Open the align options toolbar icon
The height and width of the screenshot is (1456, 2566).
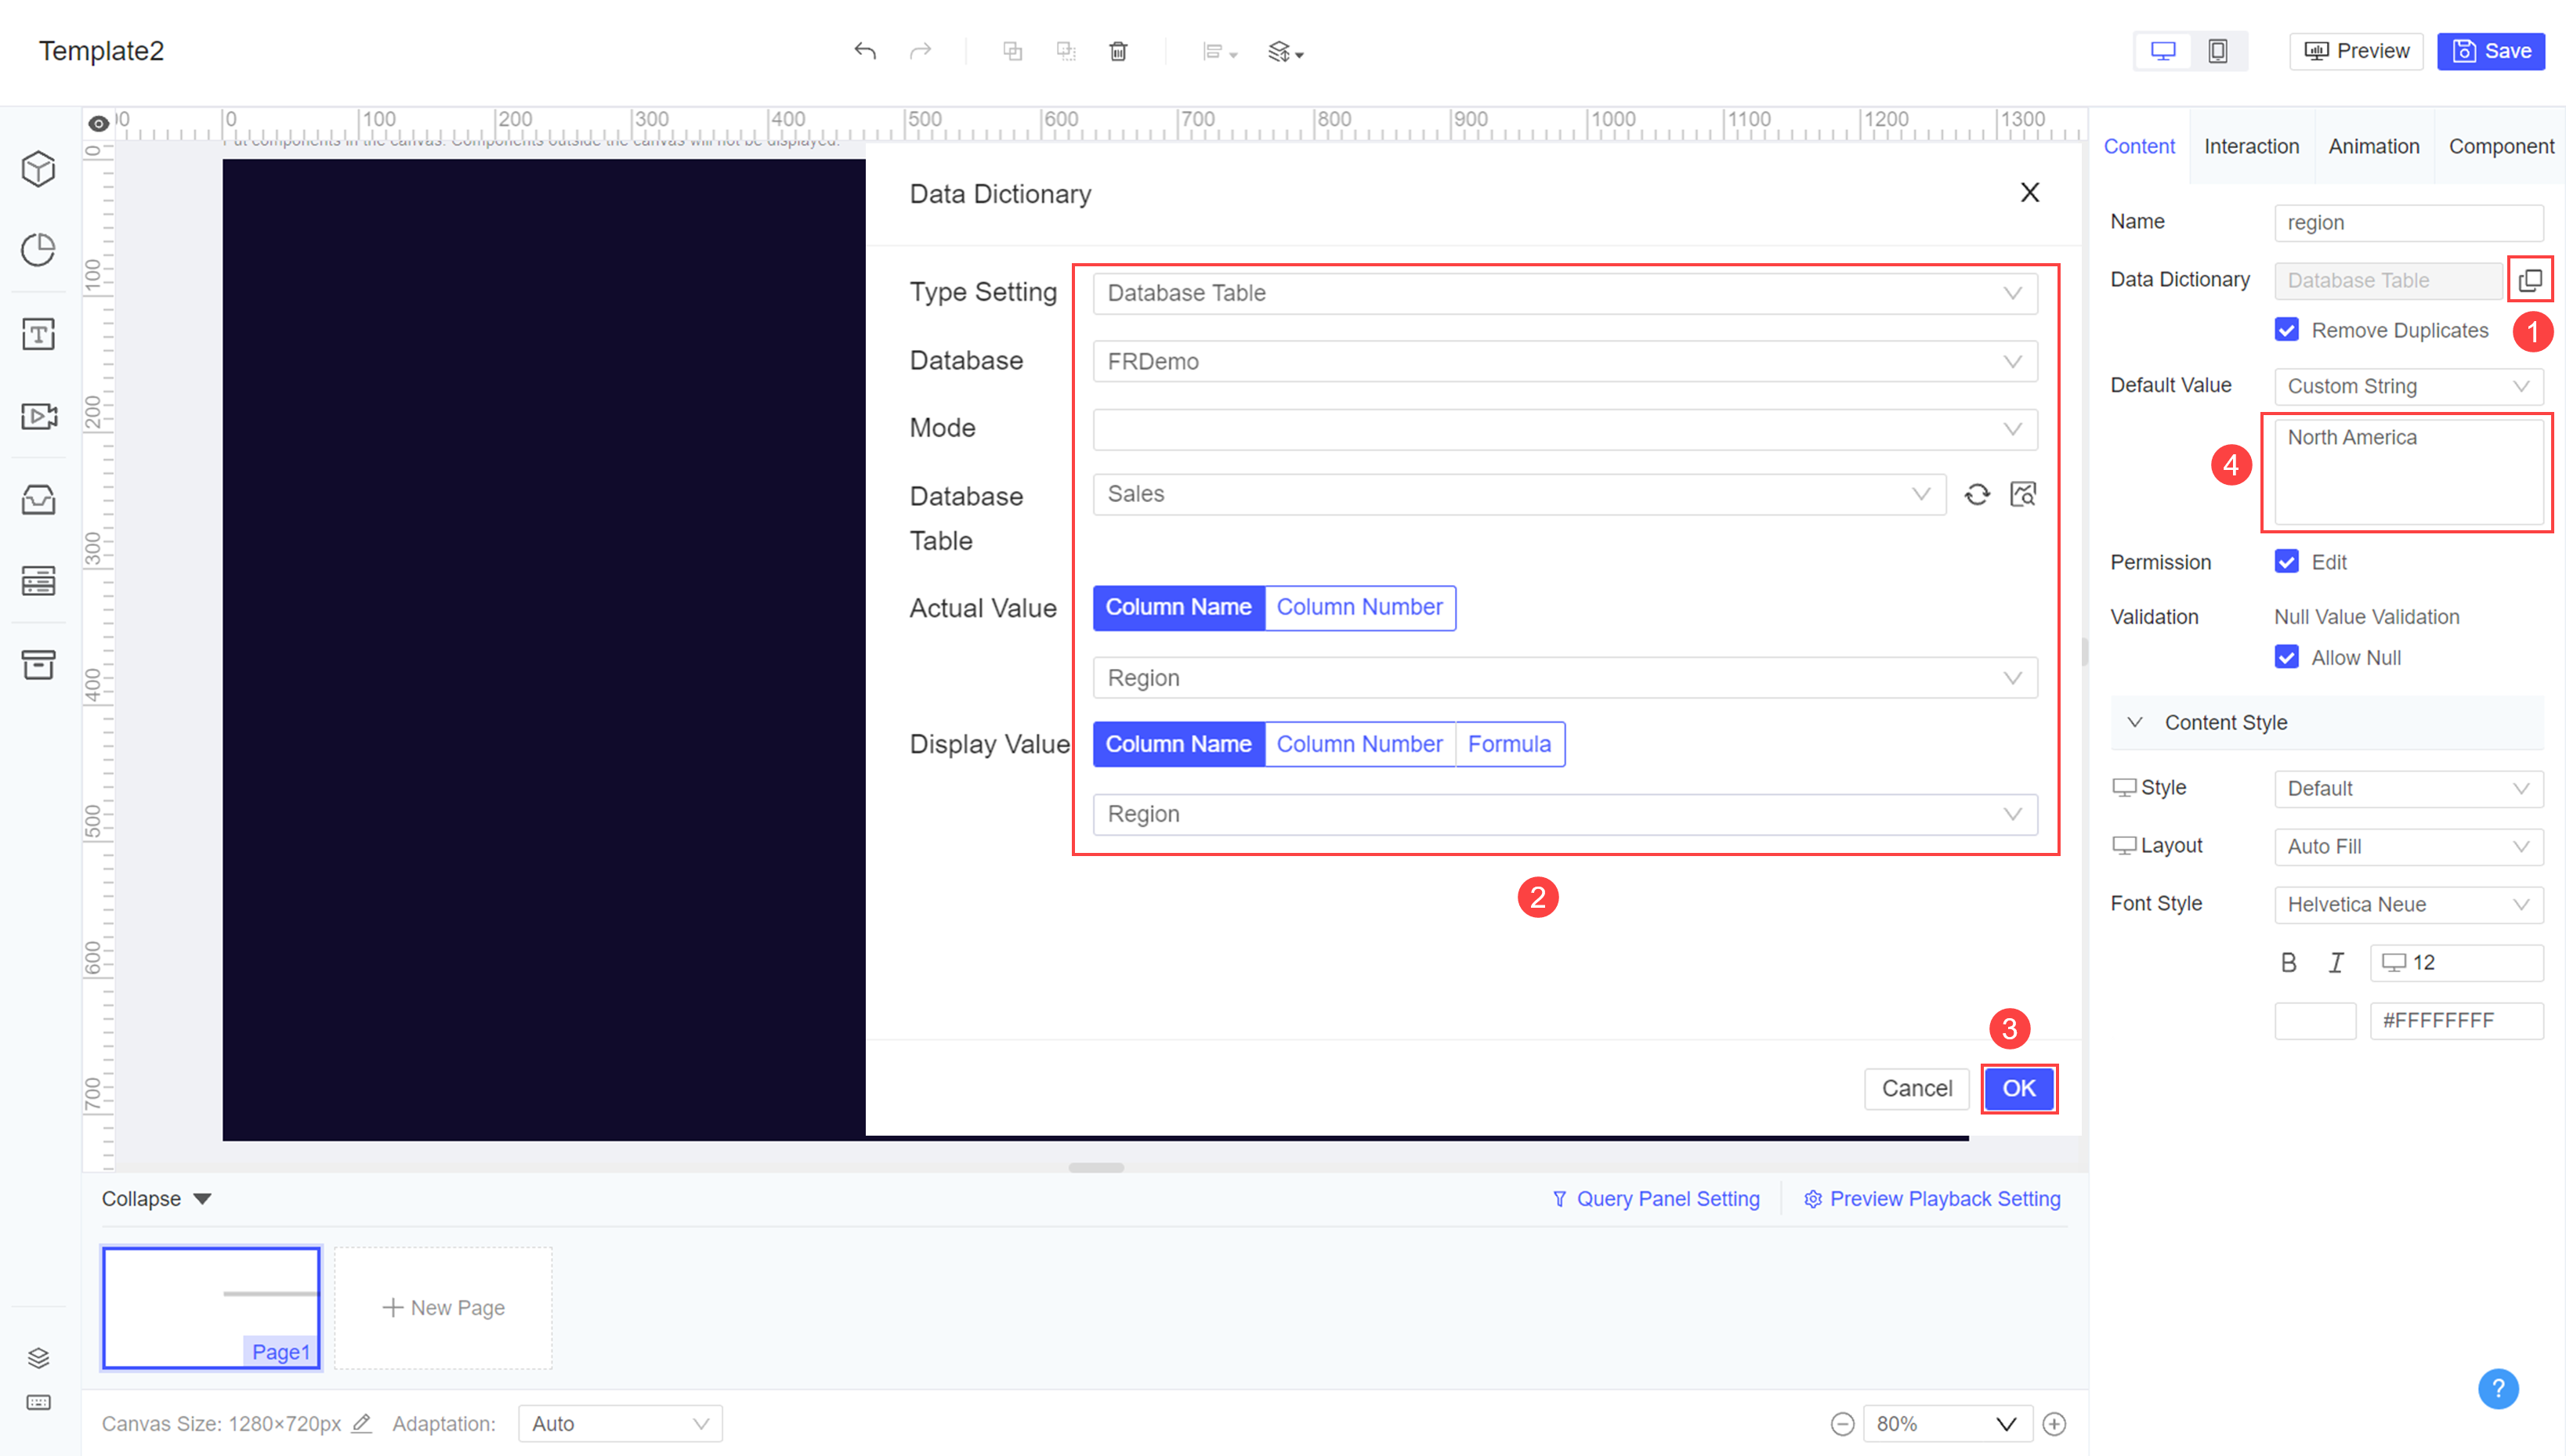coord(1218,52)
